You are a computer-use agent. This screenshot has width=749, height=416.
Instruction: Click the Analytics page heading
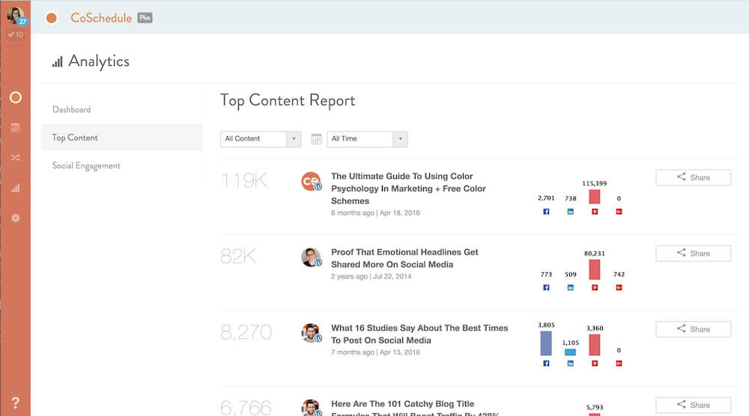click(x=99, y=61)
